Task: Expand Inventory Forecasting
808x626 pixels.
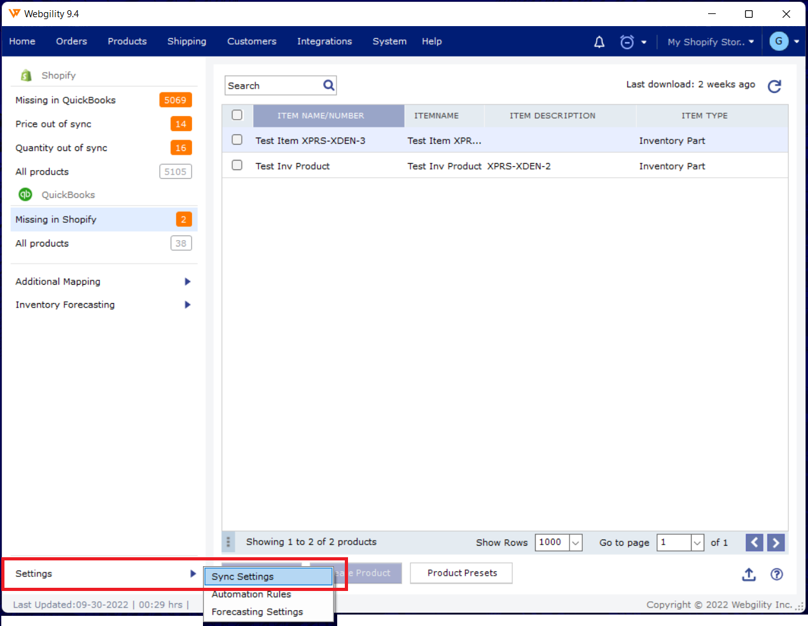Action: point(188,304)
